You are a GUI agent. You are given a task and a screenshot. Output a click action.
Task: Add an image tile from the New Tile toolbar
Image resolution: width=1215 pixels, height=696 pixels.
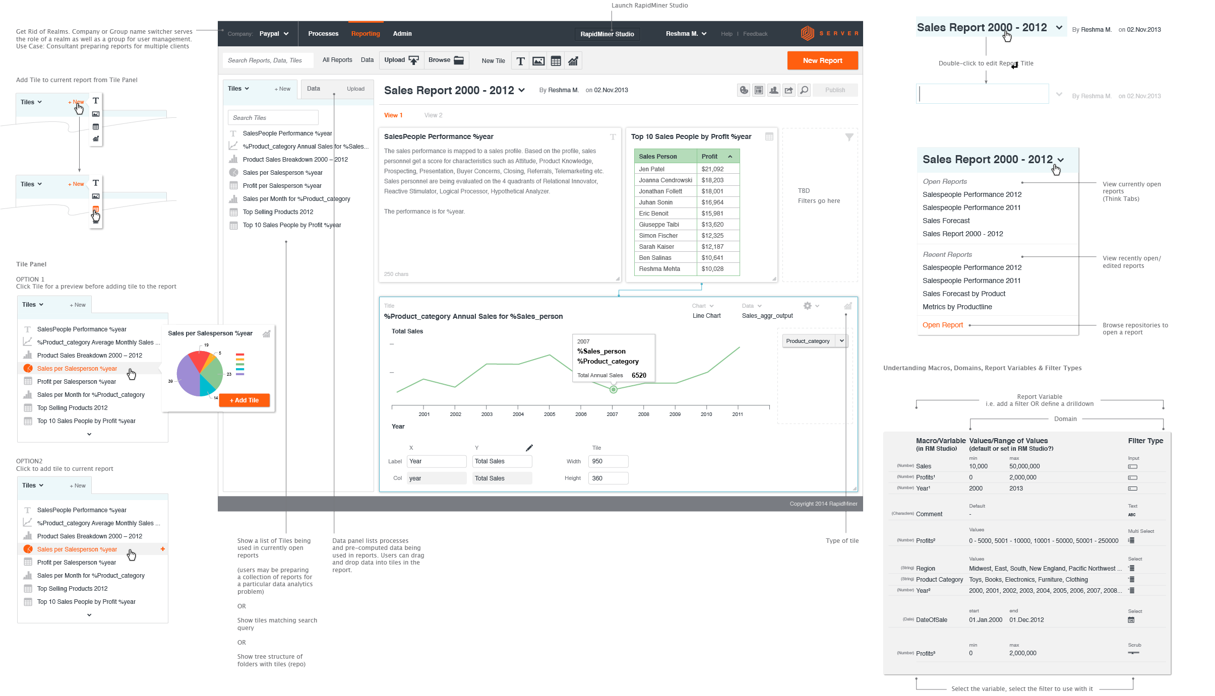click(538, 61)
